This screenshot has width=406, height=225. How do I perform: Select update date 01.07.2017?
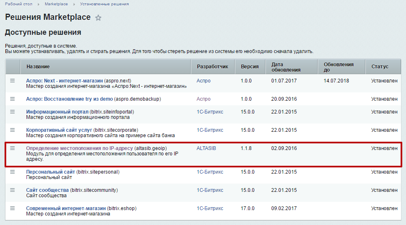[284, 81]
